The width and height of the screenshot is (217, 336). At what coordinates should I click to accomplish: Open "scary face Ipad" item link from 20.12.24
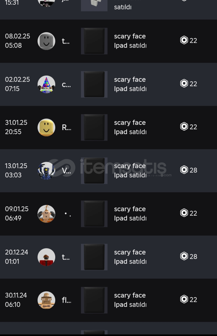(130, 257)
